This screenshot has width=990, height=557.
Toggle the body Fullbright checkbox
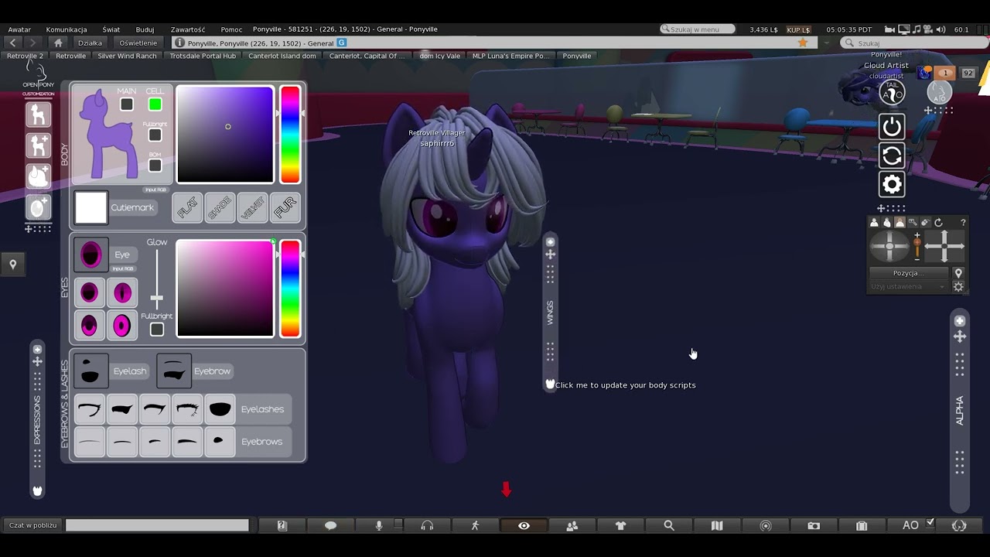pos(155,135)
